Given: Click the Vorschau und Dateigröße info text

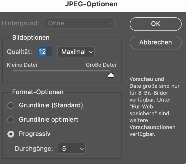Looking at the screenshot, I should click(155, 107).
